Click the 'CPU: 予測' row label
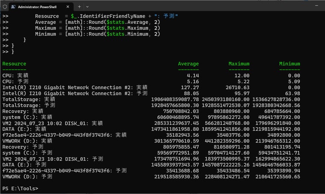 [x=15, y=82]
